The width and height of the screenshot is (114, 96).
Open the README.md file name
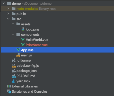click(x=26, y=76)
